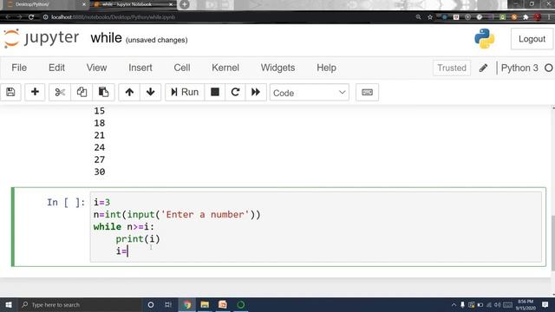Open the File menu
This screenshot has width=555, height=312.
[x=19, y=68]
